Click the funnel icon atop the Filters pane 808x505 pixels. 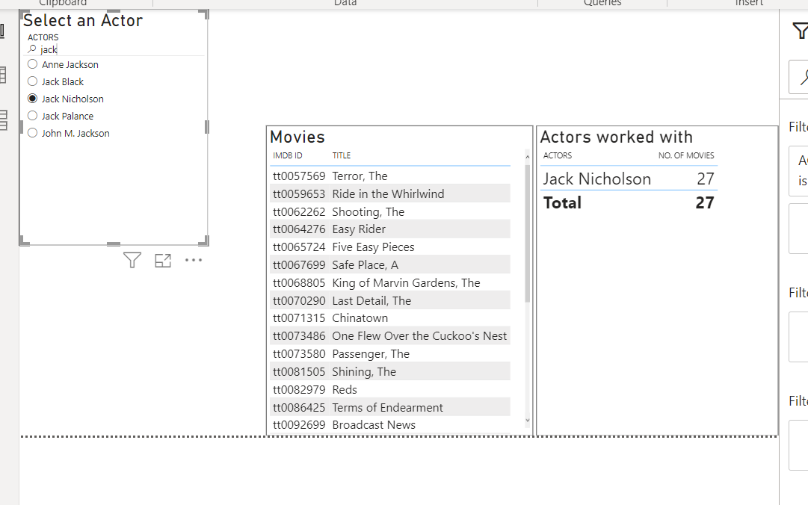(x=800, y=31)
